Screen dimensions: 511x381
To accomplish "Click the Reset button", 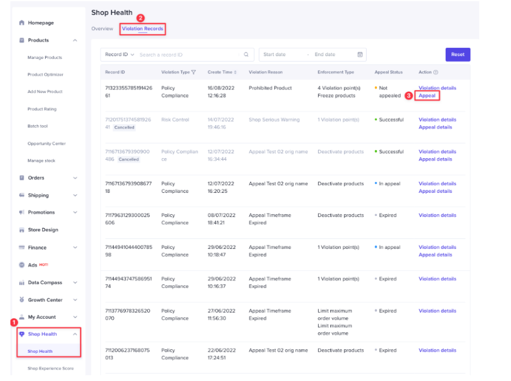I will coord(457,55).
